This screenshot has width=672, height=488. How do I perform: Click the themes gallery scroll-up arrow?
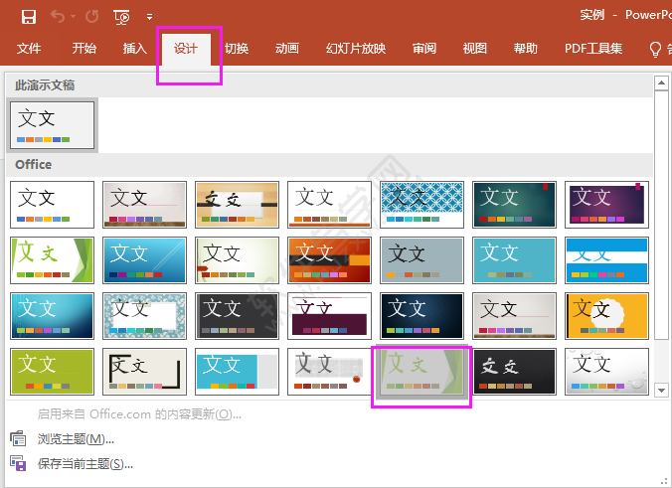tap(661, 82)
